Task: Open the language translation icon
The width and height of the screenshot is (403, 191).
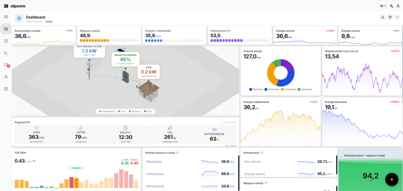Action: coord(390,6)
